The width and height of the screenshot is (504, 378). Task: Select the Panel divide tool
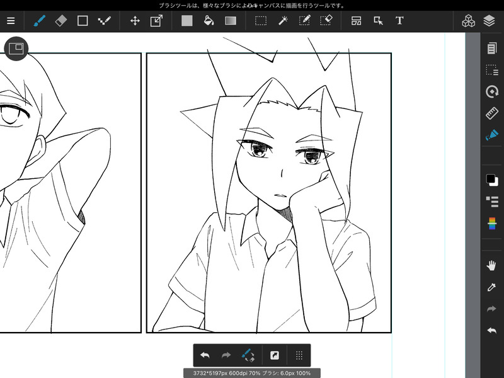tap(356, 21)
